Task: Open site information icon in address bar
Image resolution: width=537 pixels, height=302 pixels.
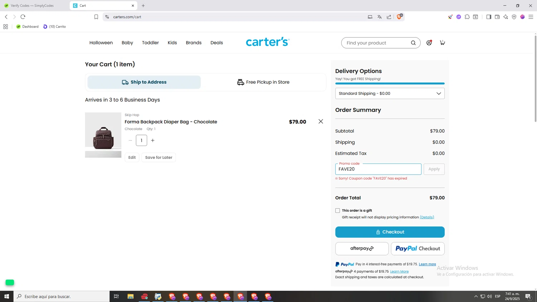Action: [x=107, y=17]
